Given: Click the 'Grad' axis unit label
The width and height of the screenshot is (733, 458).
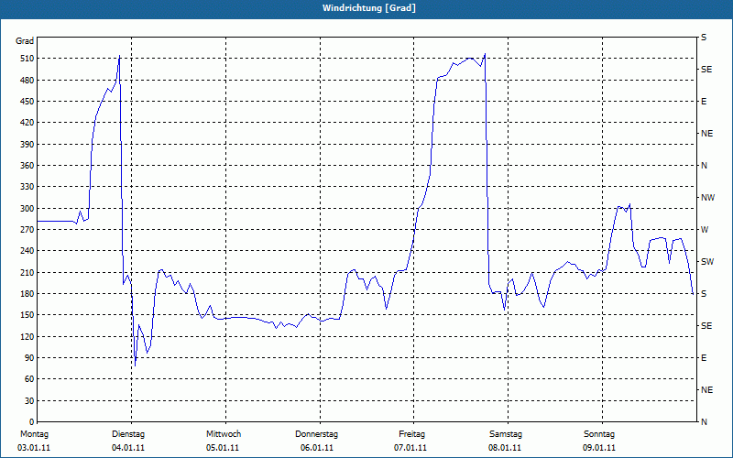Looking at the screenshot, I should click(x=25, y=41).
